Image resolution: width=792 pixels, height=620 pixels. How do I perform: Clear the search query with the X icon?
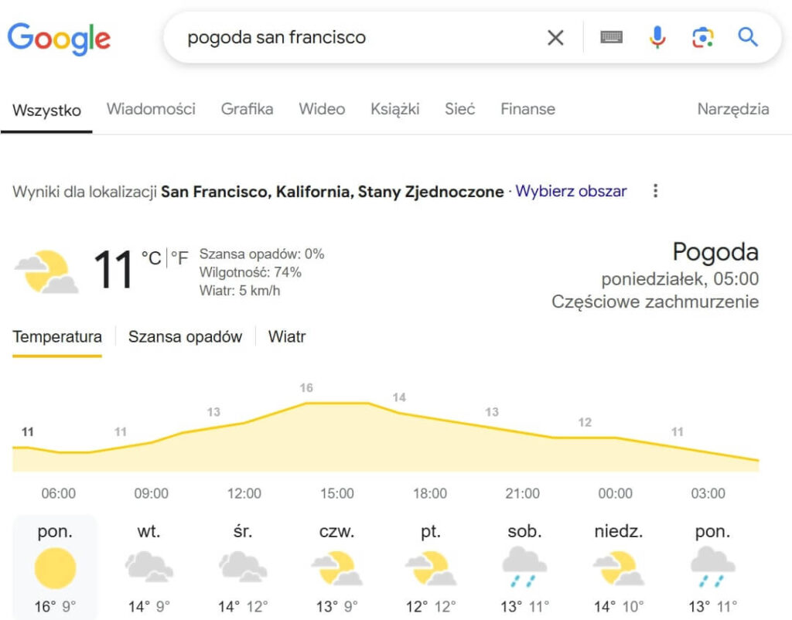pyautogui.click(x=555, y=36)
